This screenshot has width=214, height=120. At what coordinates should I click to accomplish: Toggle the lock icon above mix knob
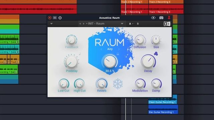[x=118, y=54]
